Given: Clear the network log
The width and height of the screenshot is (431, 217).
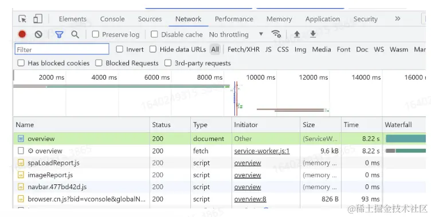Looking at the screenshot, I should pos(38,34).
